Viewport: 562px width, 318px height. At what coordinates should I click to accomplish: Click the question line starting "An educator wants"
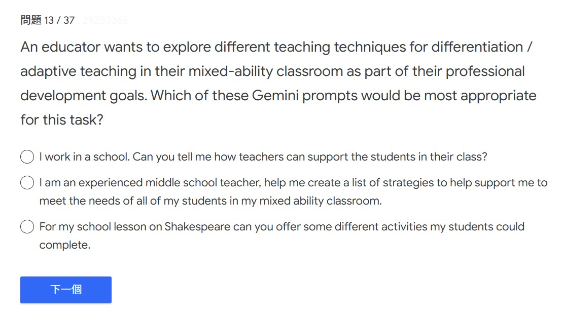[x=276, y=47]
